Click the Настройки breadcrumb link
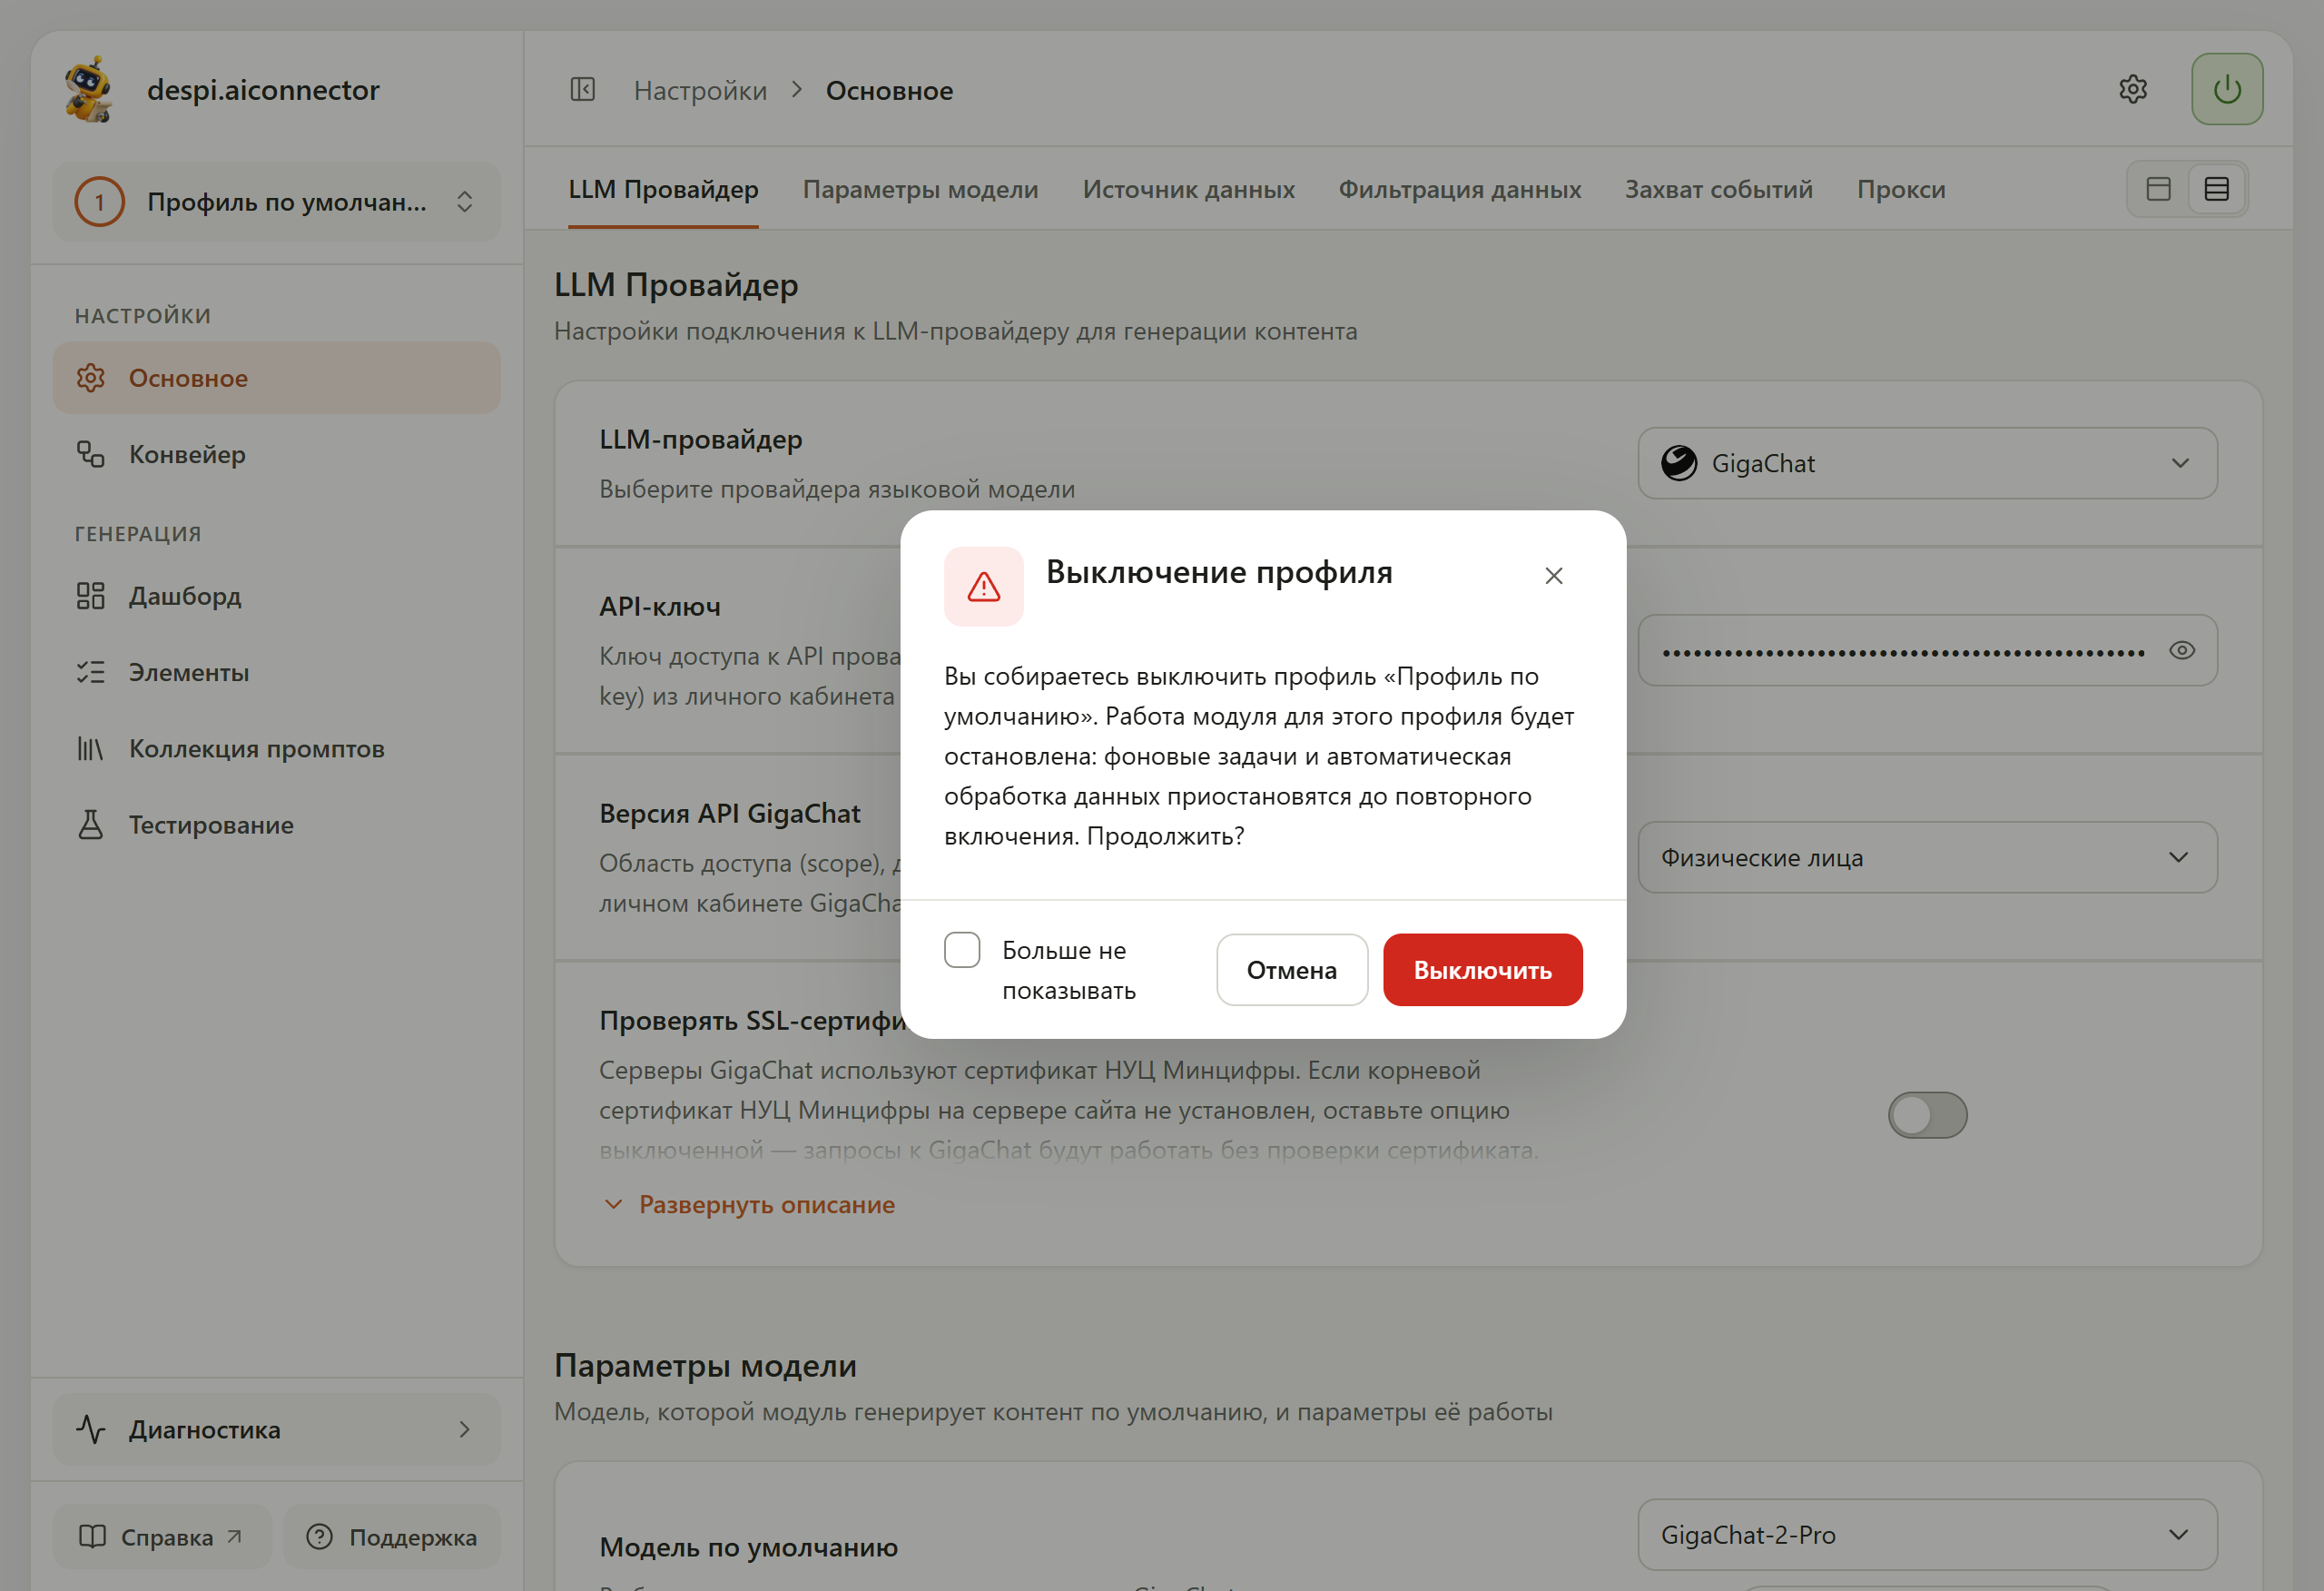The width and height of the screenshot is (2324, 1591). pos(700,91)
